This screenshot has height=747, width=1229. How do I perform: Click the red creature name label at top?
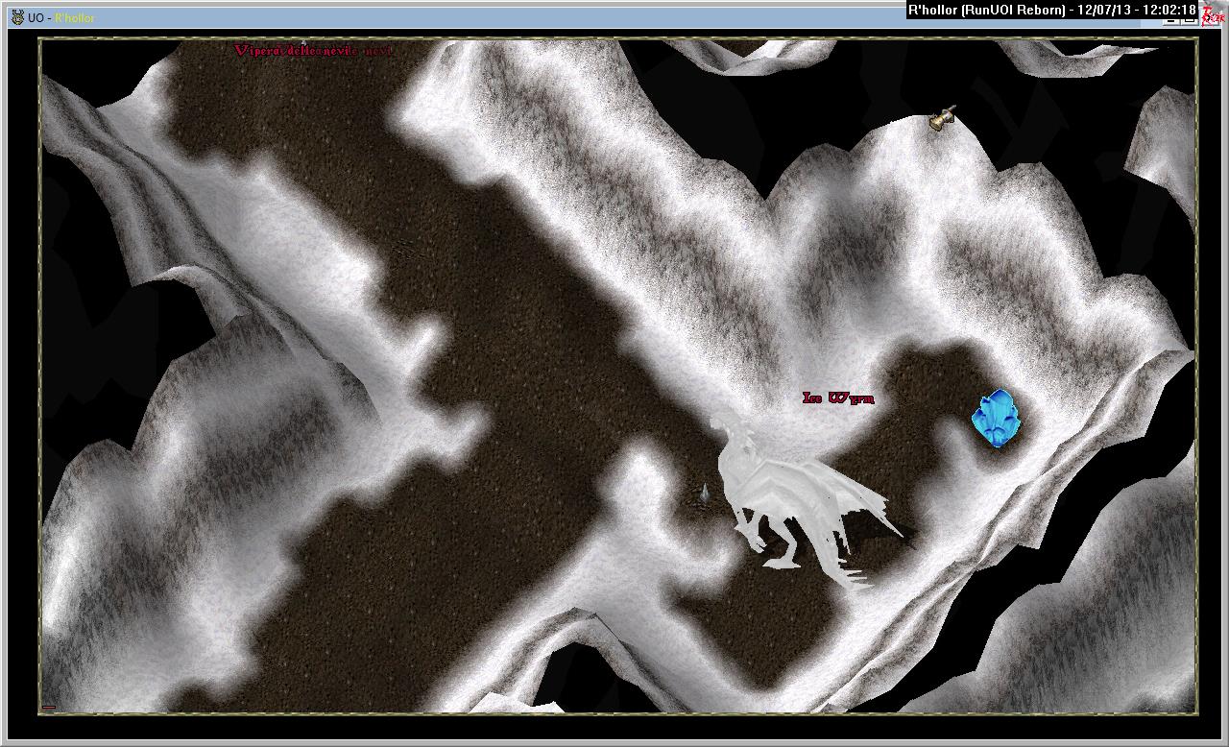(314, 50)
